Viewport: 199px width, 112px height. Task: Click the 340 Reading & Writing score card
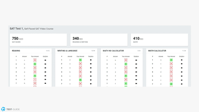tap(99, 40)
